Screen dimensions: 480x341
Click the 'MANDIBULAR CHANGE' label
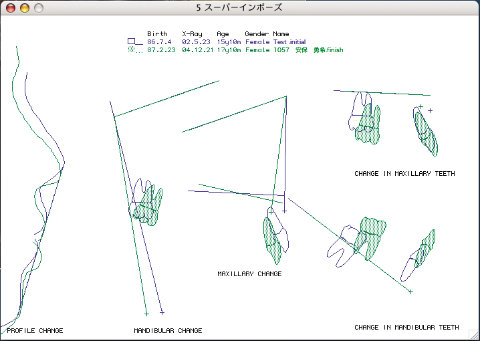click(168, 331)
